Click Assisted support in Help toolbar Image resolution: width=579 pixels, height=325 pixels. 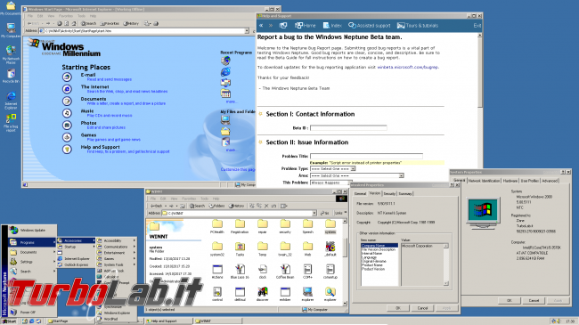click(370, 26)
